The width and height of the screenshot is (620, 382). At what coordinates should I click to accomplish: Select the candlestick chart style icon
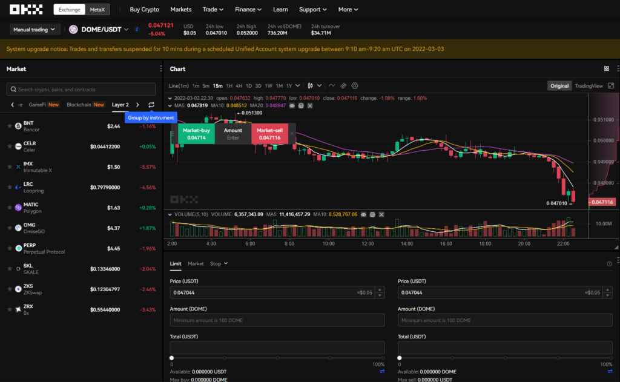pyautogui.click(x=311, y=86)
